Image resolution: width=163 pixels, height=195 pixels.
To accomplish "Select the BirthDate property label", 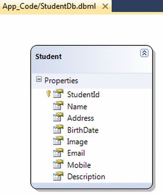I will (83, 130).
